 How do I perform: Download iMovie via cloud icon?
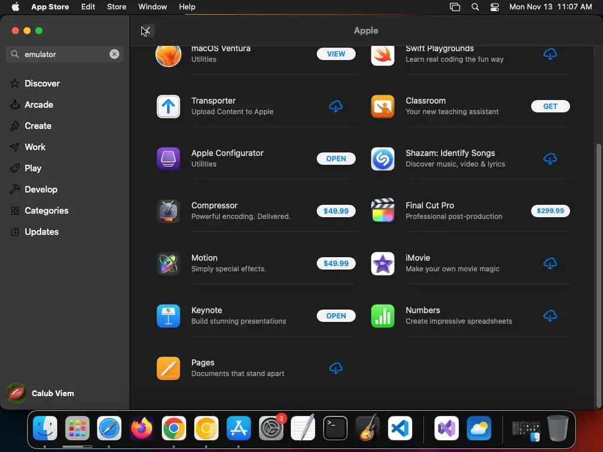[x=550, y=263]
